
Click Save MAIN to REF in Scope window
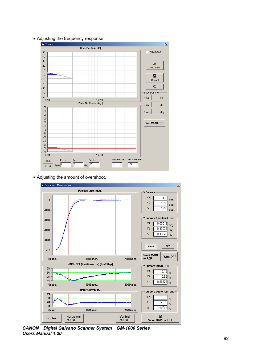[151, 257]
